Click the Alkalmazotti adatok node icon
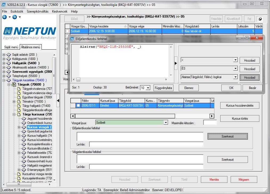This screenshot has height=194, width=270. [9, 67]
